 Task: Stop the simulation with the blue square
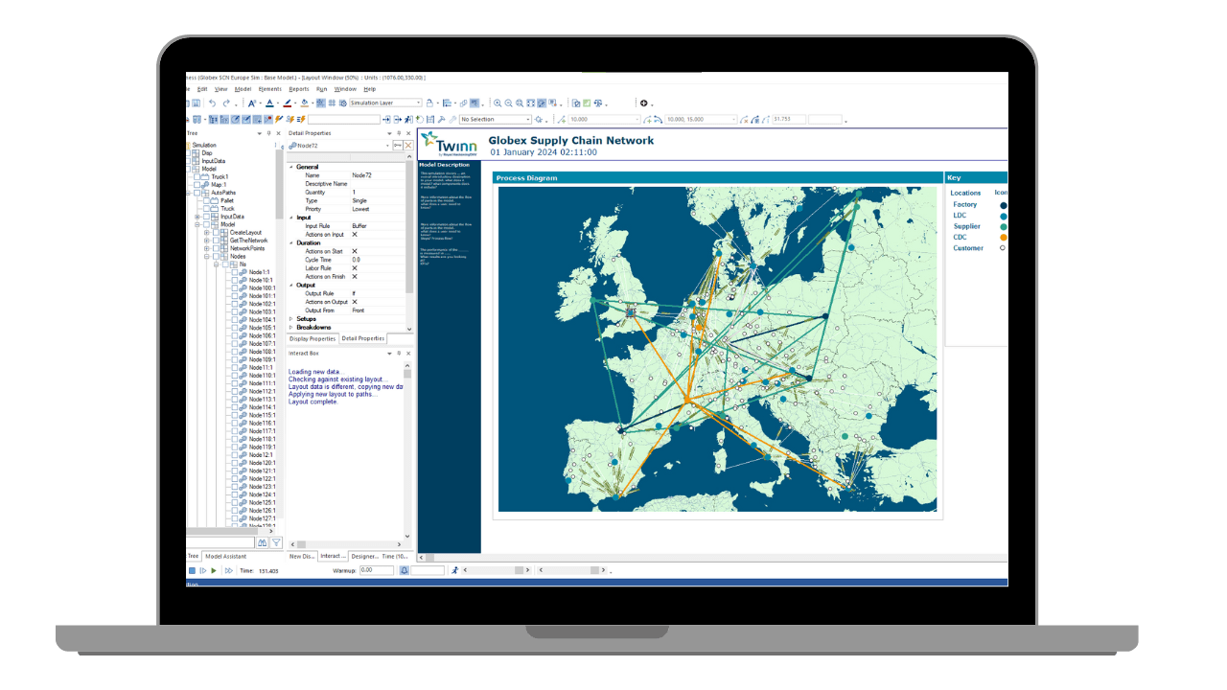point(192,570)
